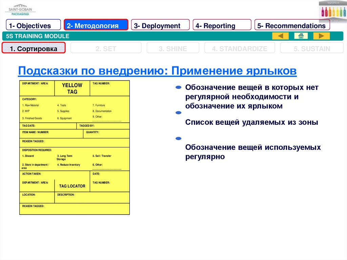
Task: Click the TAG LOCATOR cell in form
Action: 72,186
